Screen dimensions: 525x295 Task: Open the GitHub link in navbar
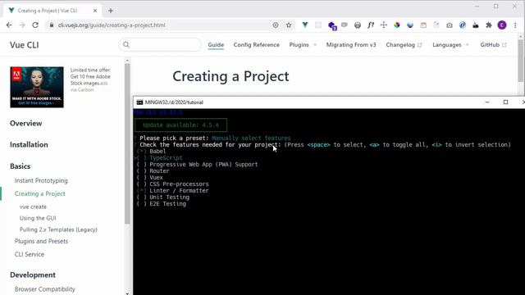pos(493,45)
